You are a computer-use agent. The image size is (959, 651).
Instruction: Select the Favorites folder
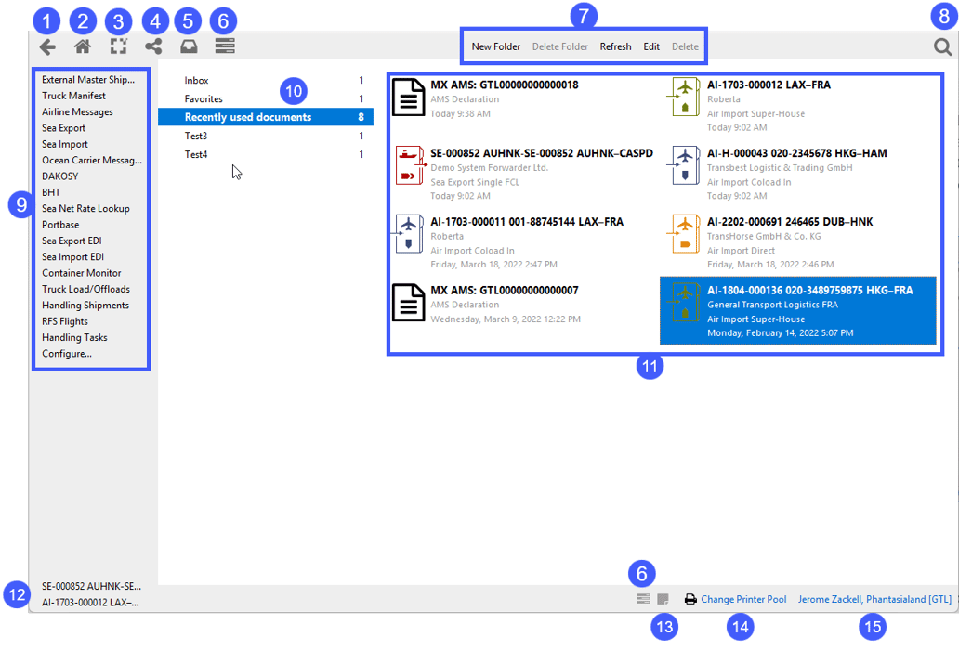click(x=204, y=99)
